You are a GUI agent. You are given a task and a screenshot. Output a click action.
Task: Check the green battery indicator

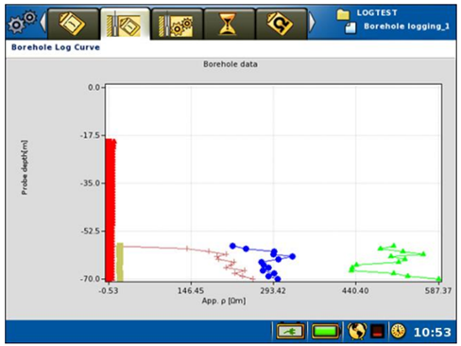tap(326, 331)
